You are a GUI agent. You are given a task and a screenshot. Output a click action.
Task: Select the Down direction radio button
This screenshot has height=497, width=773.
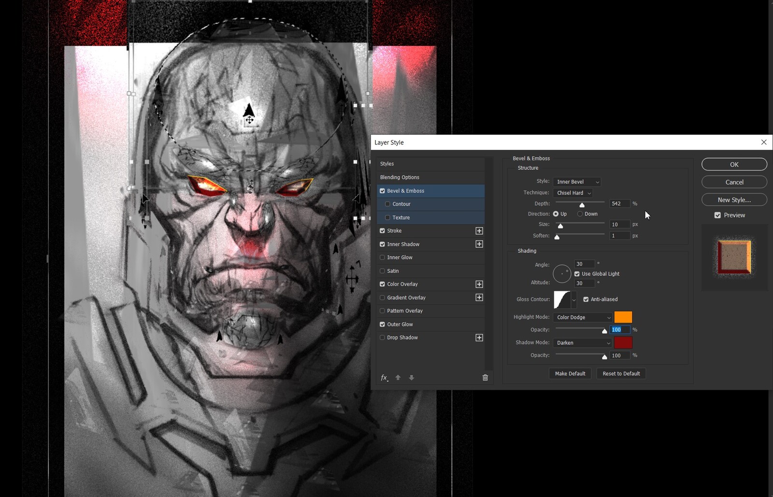click(580, 214)
